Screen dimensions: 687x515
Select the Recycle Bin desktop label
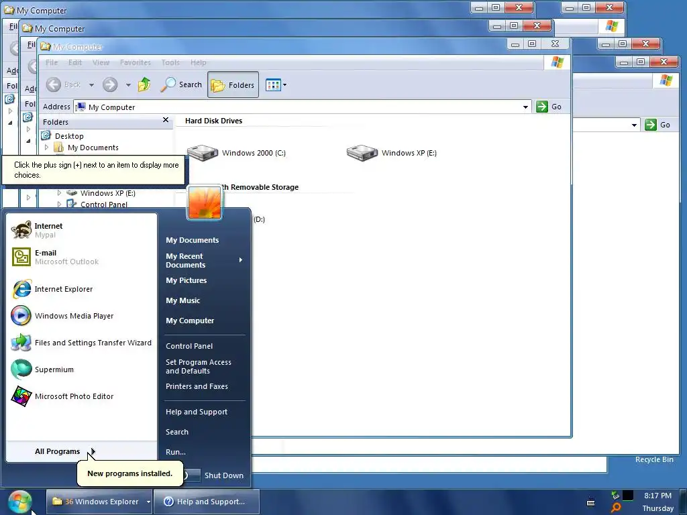click(x=654, y=459)
